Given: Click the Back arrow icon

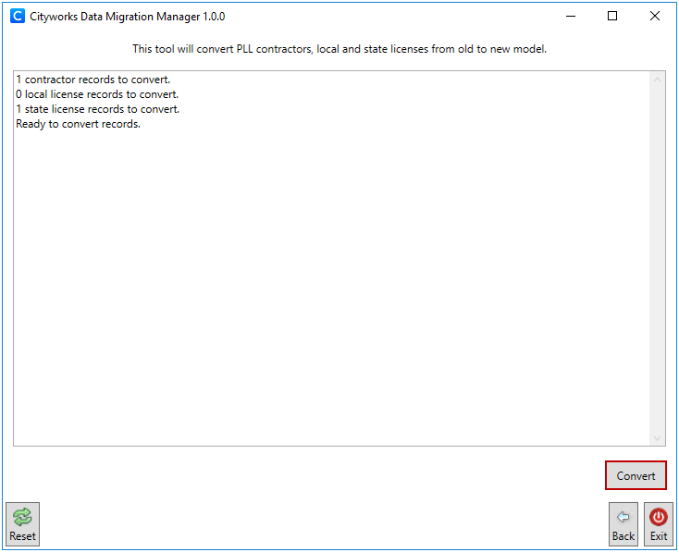Looking at the screenshot, I should pos(623,518).
